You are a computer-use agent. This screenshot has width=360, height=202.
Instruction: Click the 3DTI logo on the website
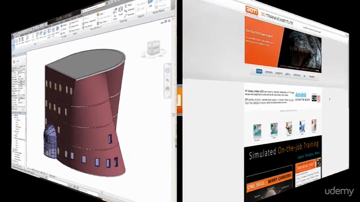[x=251, y=10]
